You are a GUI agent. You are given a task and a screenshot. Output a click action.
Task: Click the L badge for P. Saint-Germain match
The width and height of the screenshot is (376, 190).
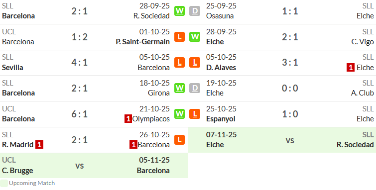tap(179, 37)
